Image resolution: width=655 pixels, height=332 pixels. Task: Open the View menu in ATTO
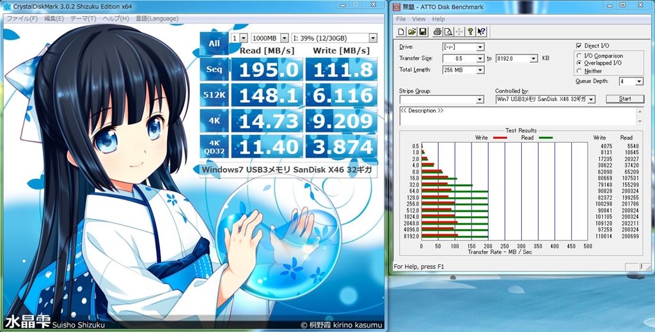coord(418,19)
